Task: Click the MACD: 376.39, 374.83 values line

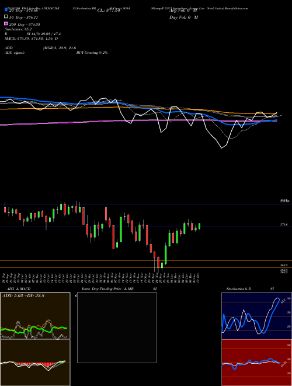Action: 31,39
